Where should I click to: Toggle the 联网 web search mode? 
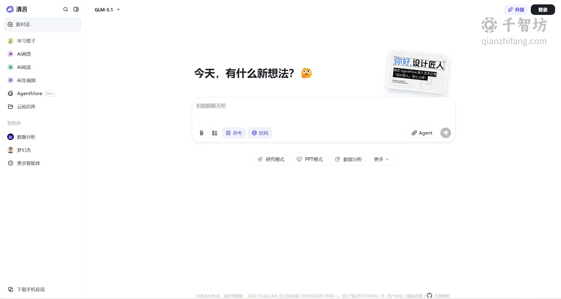pos(260,133)
